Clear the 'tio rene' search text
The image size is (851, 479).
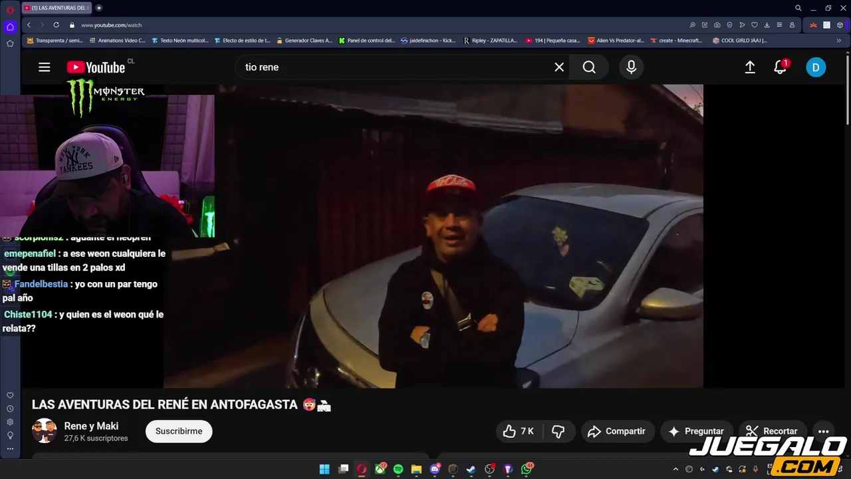(x=559, y=67)
